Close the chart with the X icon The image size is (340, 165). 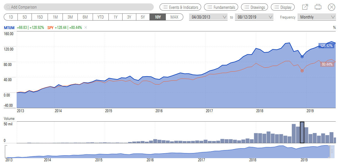pyautogui.click(x=331, y=7)
